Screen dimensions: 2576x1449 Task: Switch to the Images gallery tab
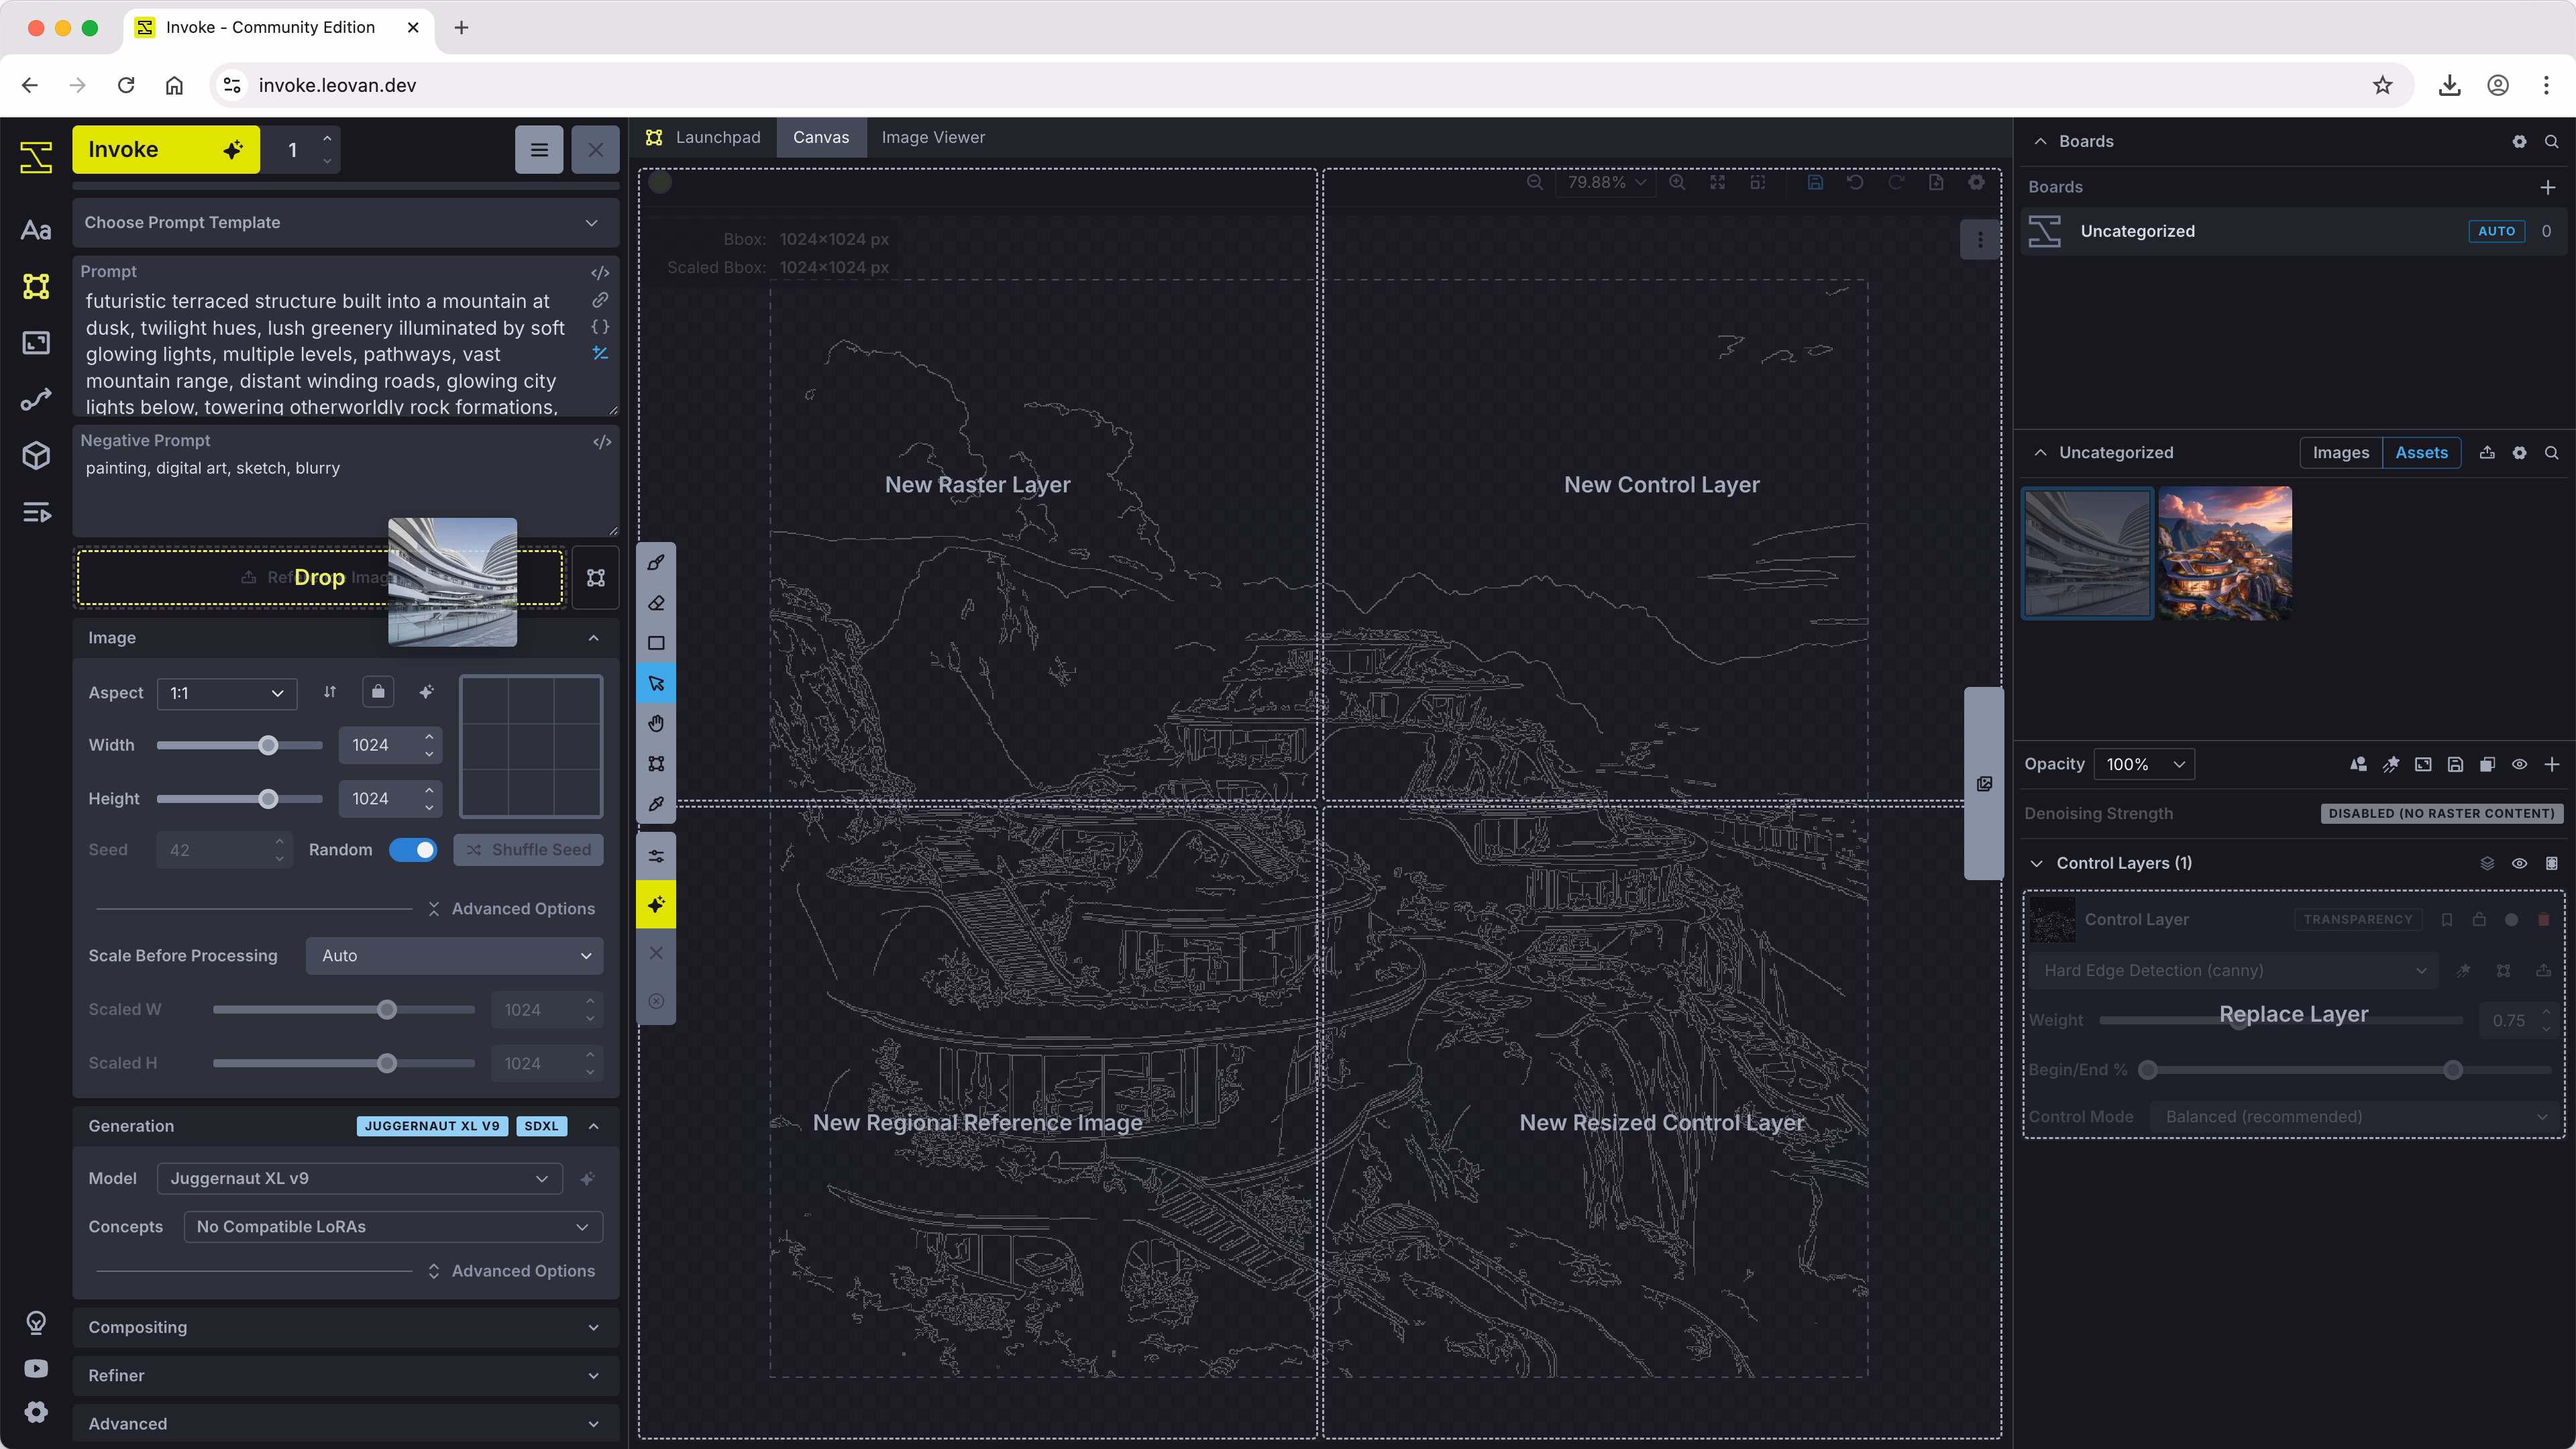coord(2340,453)
